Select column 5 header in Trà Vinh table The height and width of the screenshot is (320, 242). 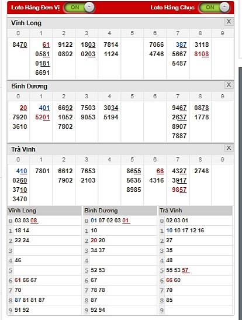click(x=132, y=159)
